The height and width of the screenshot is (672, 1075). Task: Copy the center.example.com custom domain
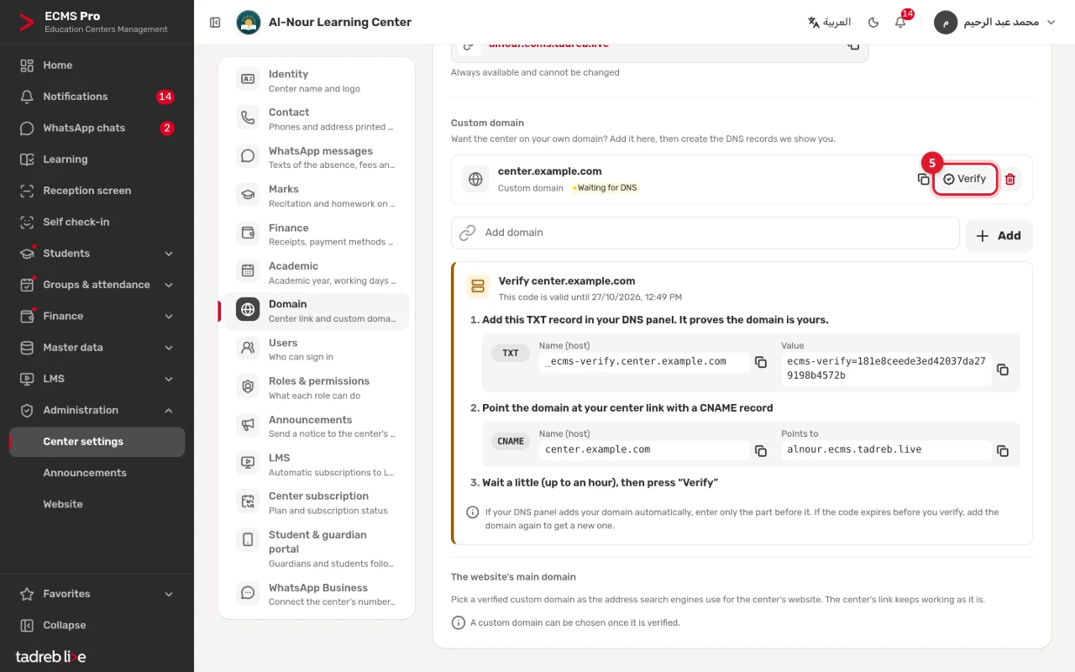point(923,179)
